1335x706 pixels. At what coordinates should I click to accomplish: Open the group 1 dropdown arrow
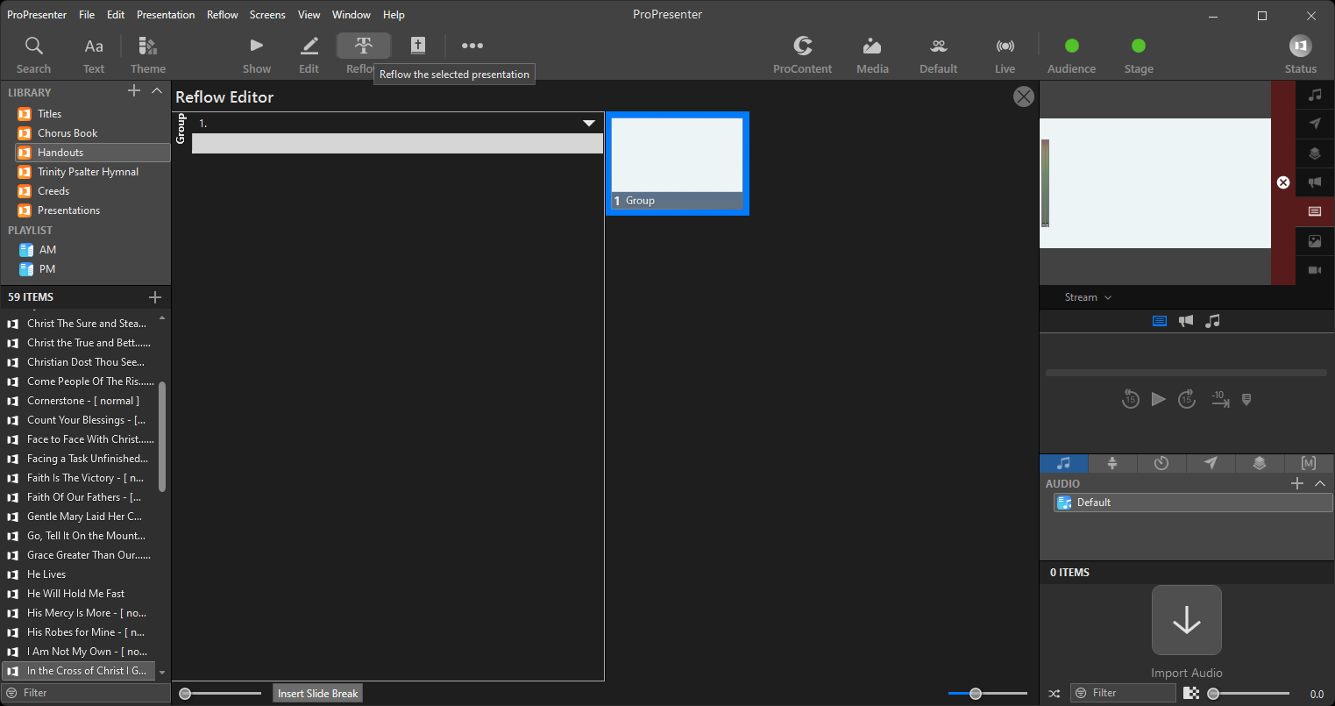[590, 124]
